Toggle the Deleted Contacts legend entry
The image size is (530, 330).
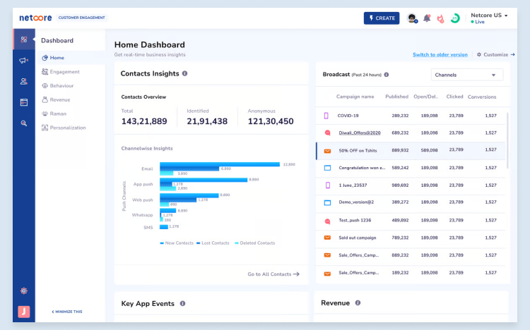[255, 243]
